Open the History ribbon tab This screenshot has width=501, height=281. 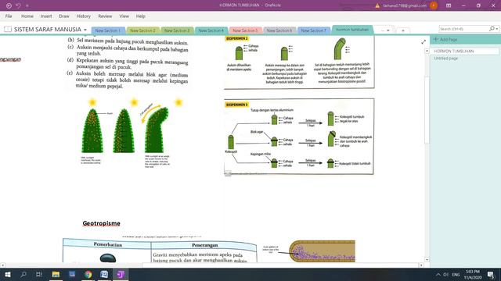pyautogui.click(x=84, y=16)
